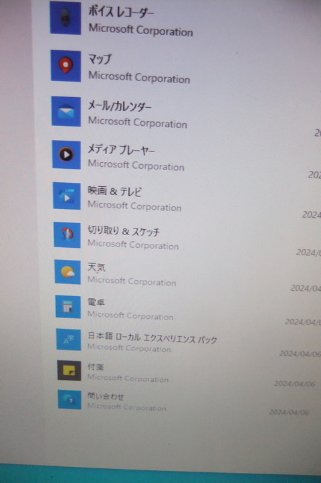Select the ボイス レコーダー app name
Image resolution: width=321 pixels, height=483 pixels.
(121, 11)
